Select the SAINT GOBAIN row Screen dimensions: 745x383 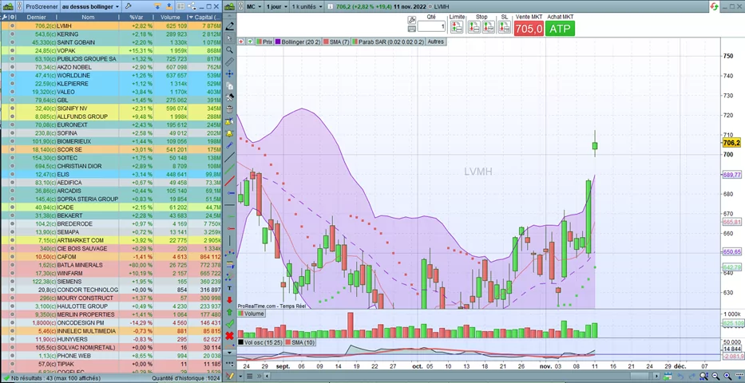click(x=111, y=42)
